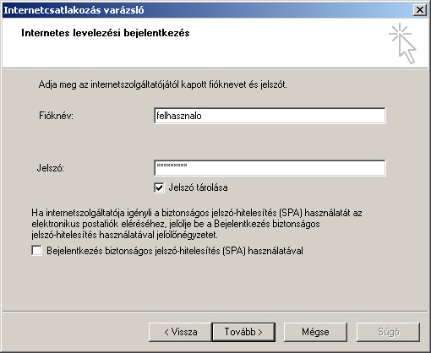431x353 pixels.
Task: Click the 'Fióknév:' label
Action: pyautogui.click(x=56, y=116)
